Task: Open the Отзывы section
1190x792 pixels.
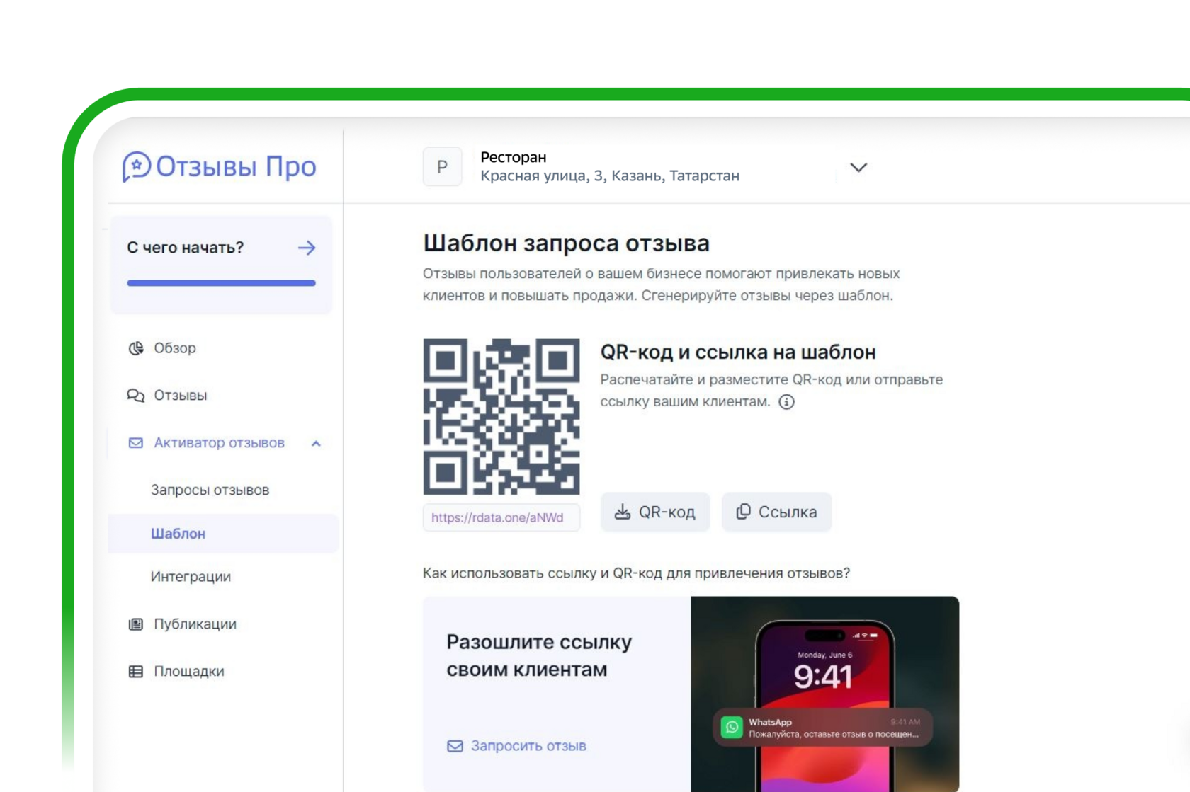Action: click(x=181, y=396)
